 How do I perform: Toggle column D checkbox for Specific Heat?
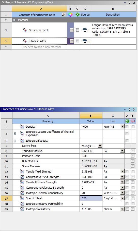pos(127,198)
